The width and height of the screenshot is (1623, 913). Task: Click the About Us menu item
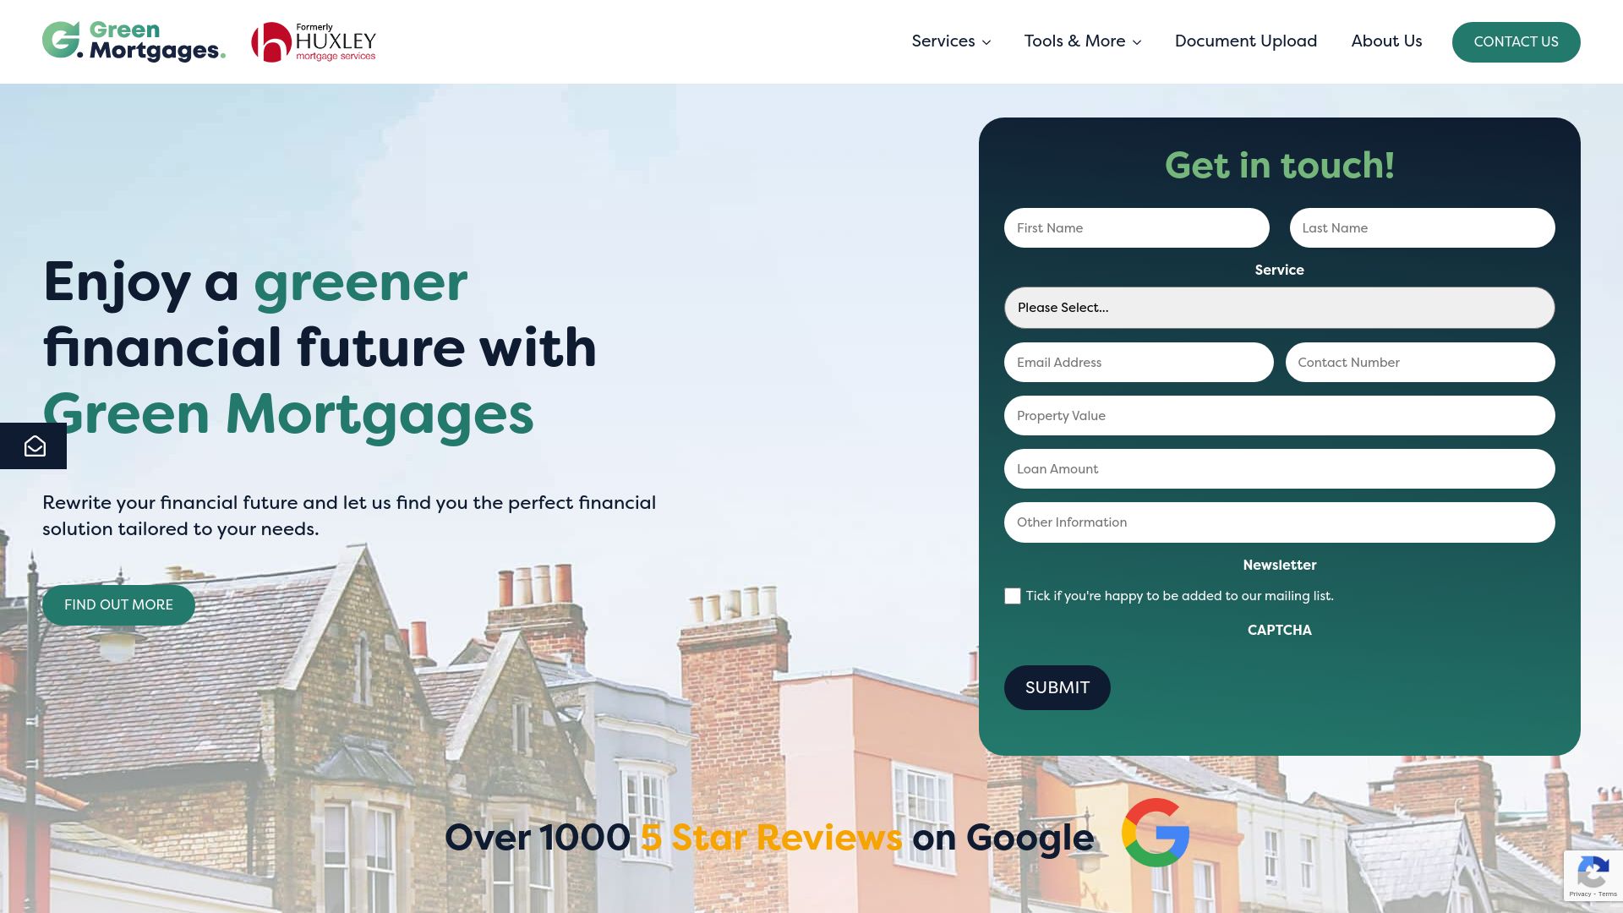tap(1386, 41)
